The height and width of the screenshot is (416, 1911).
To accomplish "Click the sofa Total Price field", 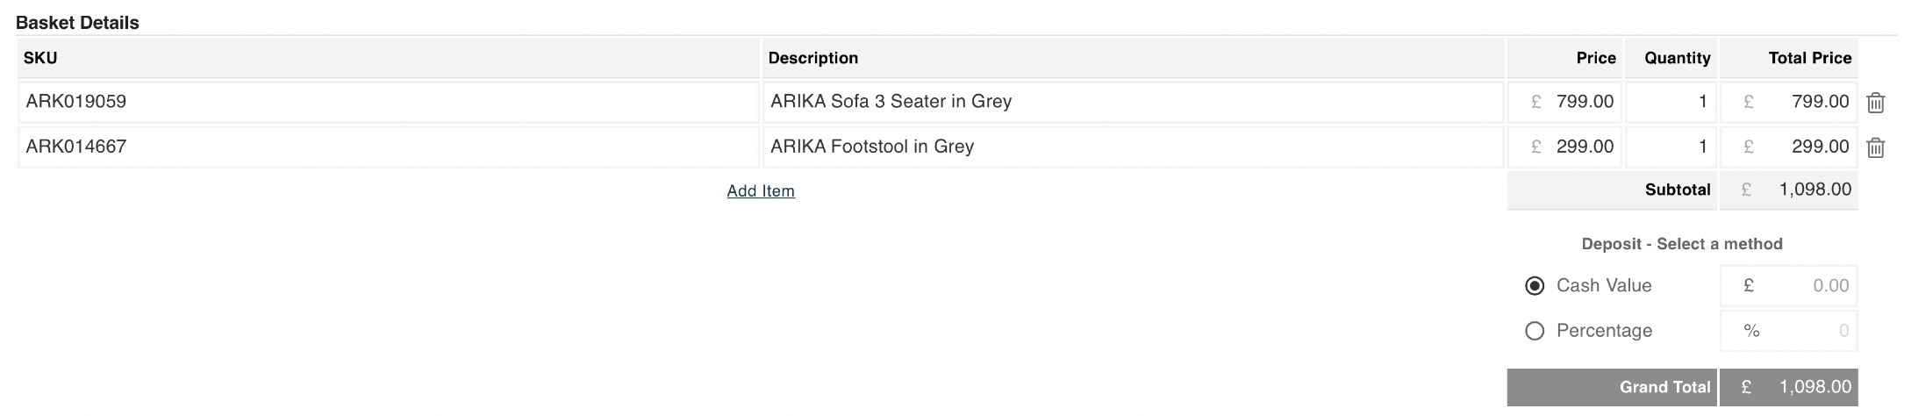I will click(1799, 102).
